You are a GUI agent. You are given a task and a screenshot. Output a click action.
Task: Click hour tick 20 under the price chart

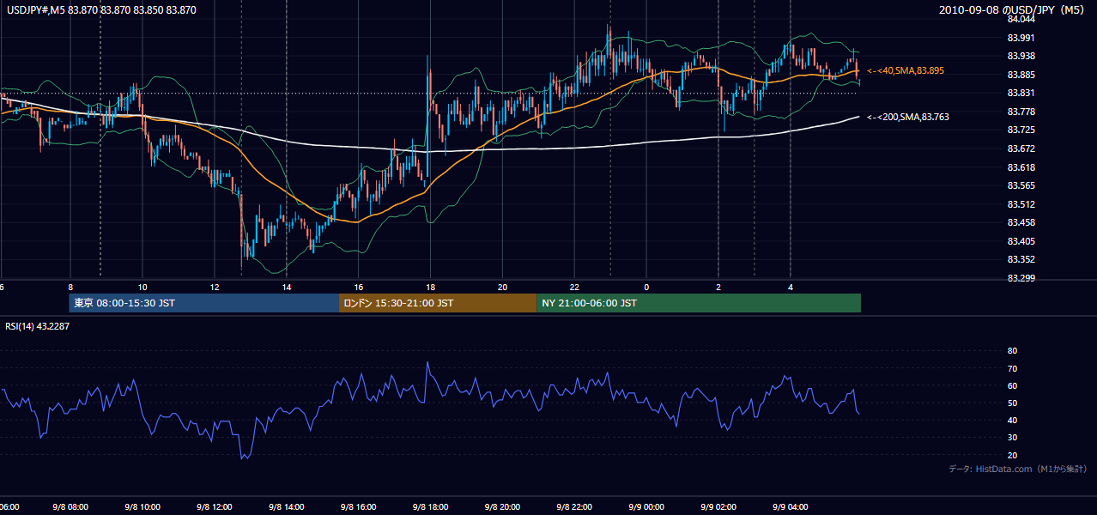(503, 288)
